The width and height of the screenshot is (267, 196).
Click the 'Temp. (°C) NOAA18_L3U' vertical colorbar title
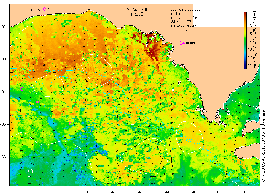click(255, 41)
